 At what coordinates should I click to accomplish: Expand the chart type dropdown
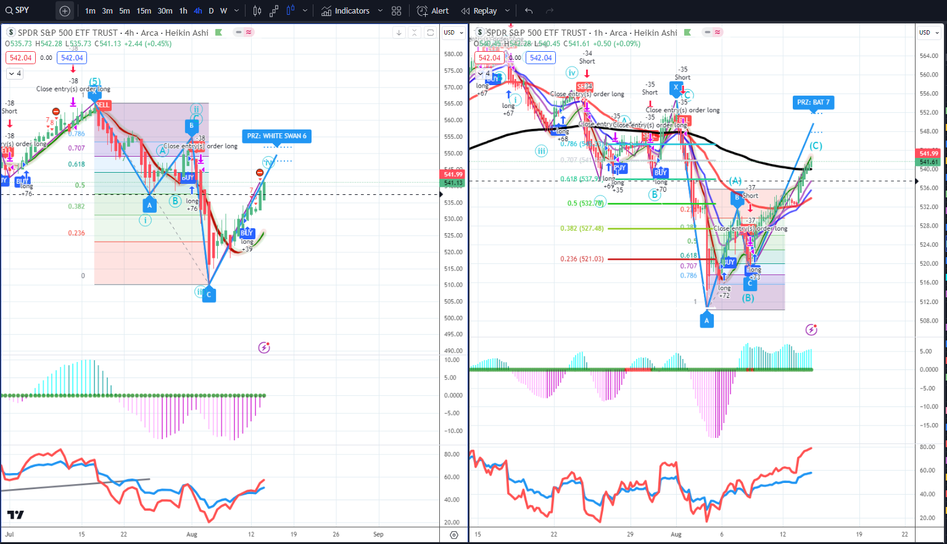pyautogui.click(x=305, y=10)
